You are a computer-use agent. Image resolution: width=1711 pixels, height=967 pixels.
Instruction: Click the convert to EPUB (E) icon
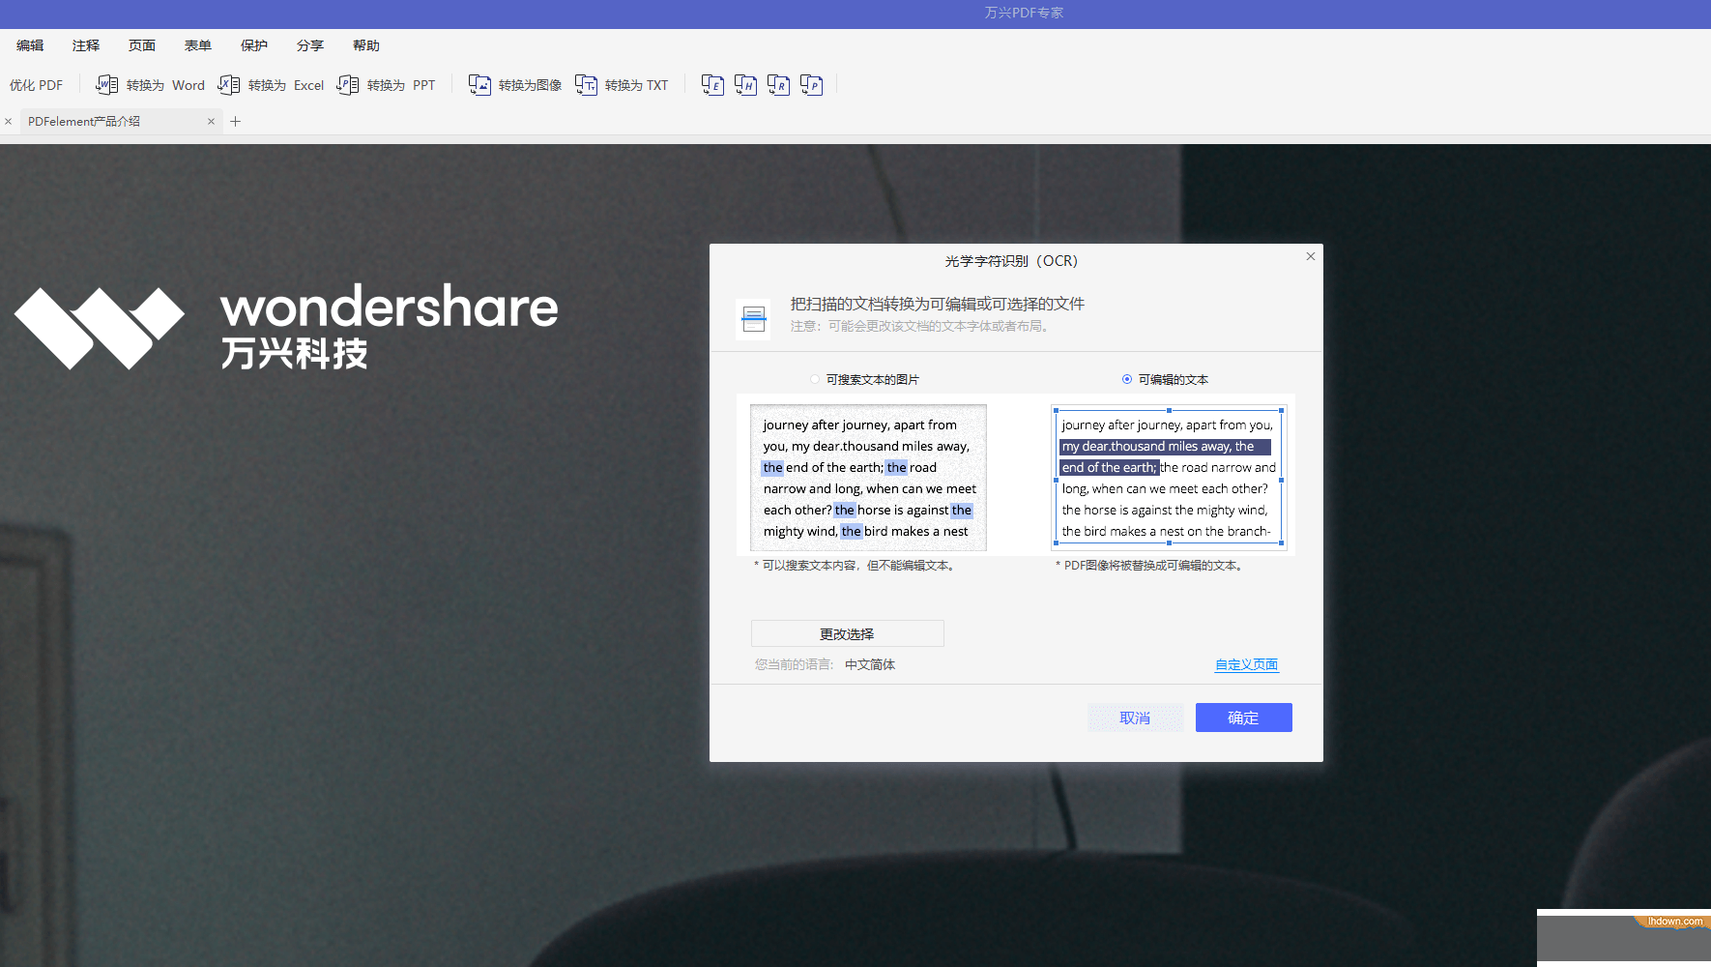click(712, 85)
